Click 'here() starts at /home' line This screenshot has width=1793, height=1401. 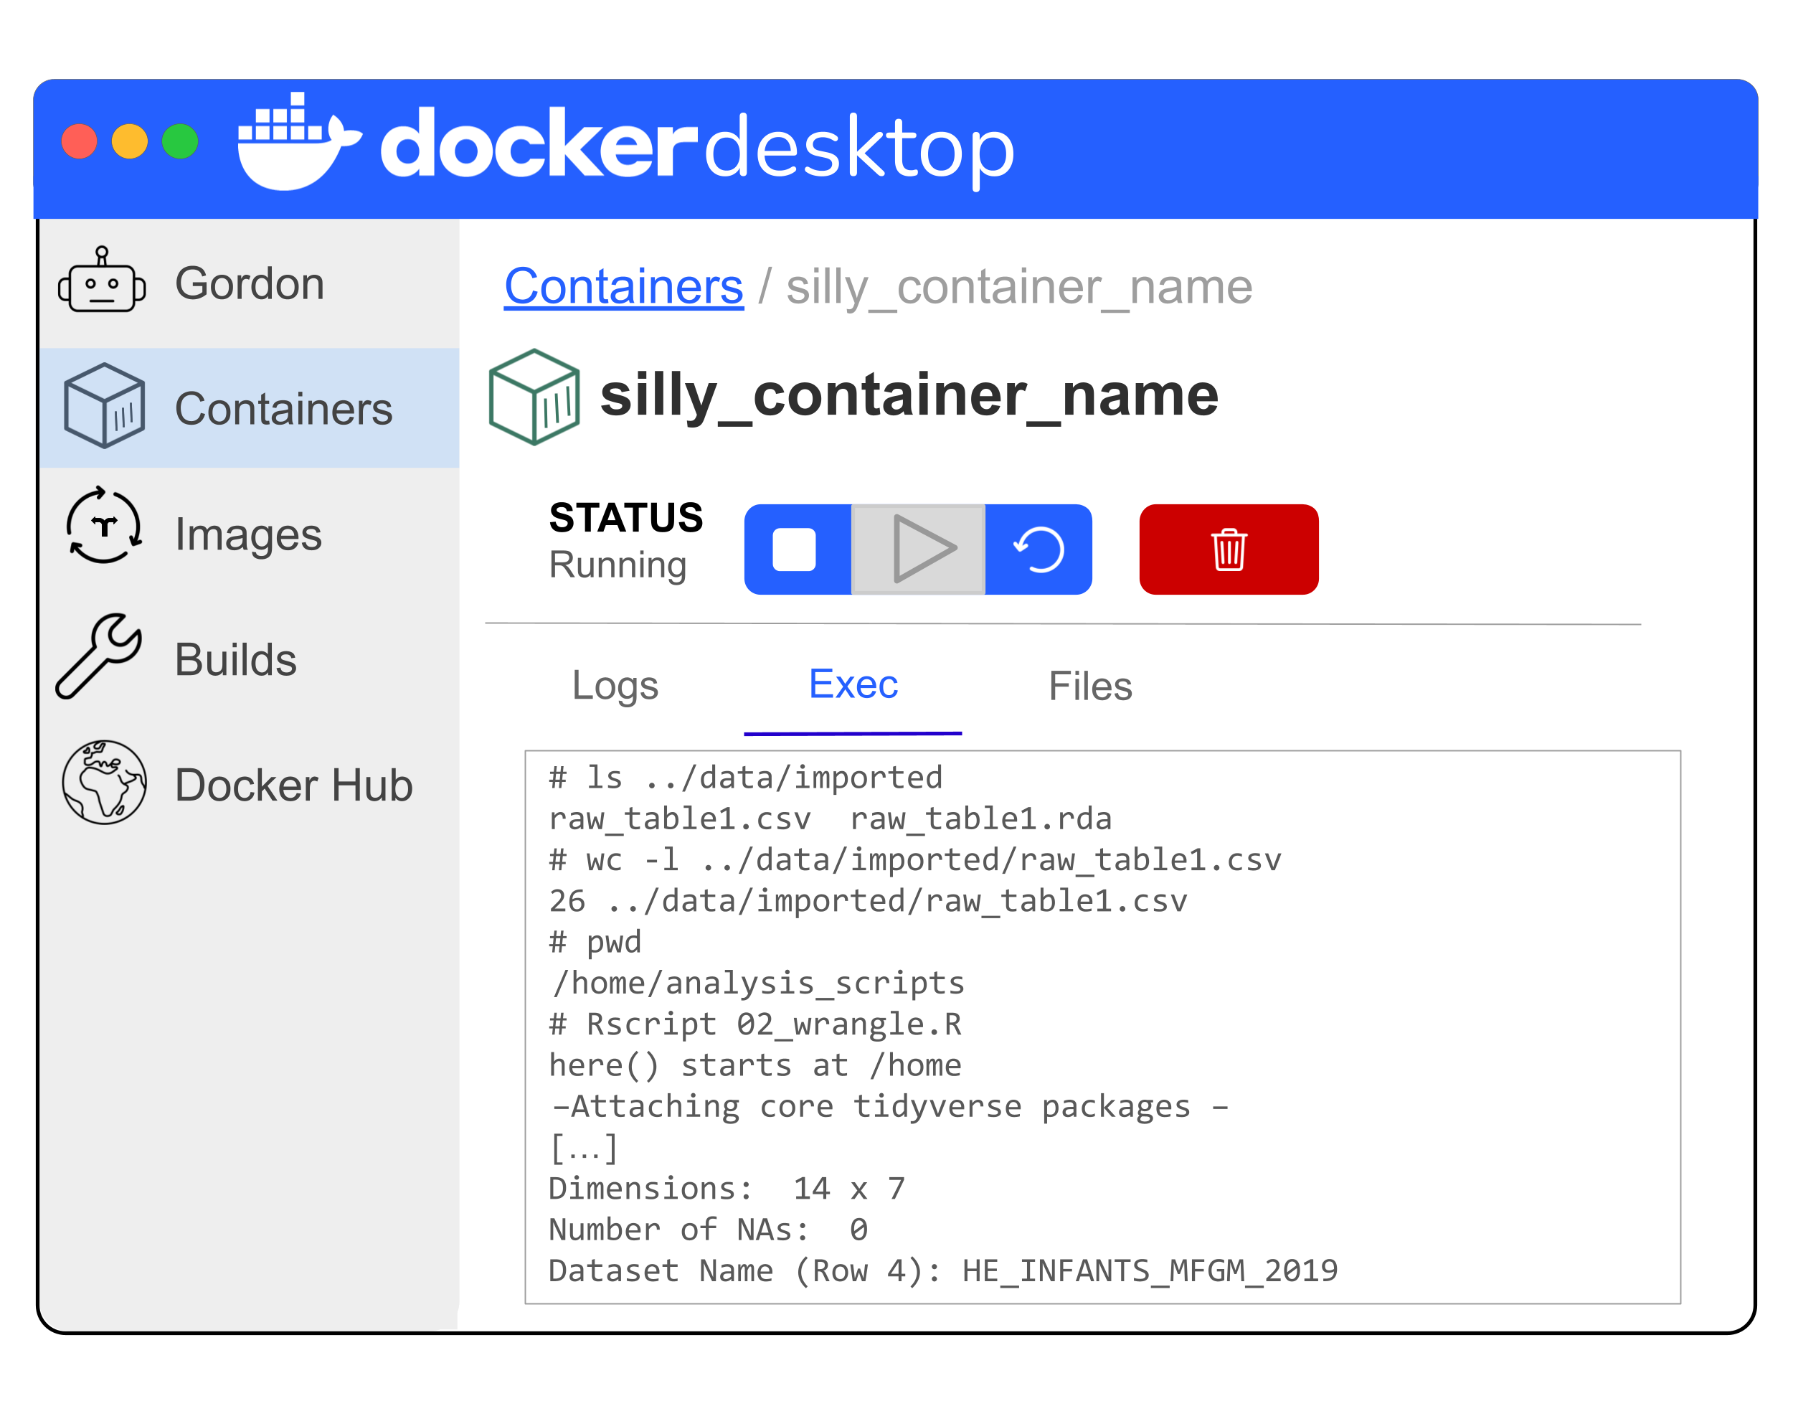tap(754, 1065)
